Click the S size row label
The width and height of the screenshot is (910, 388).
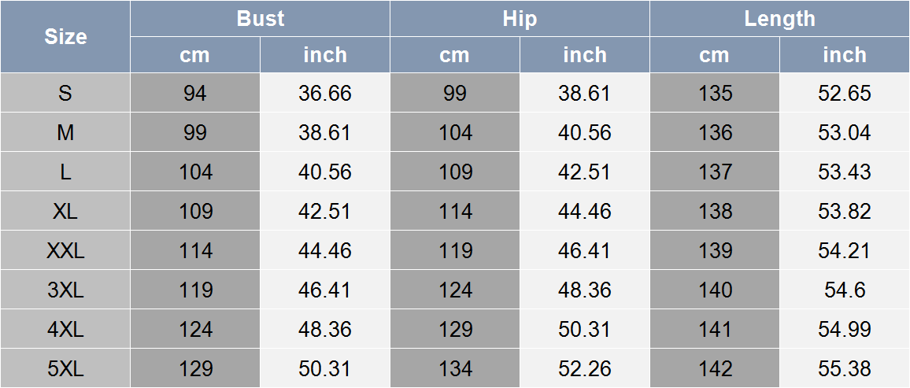65,93
